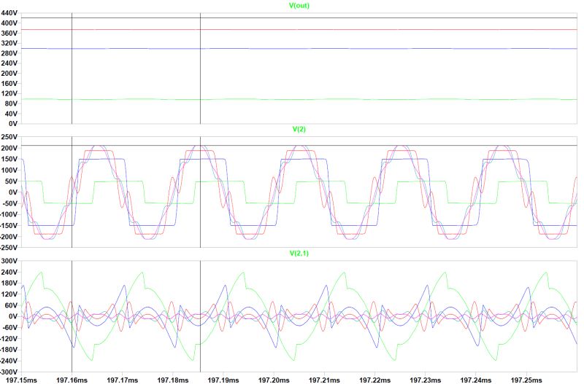Click the 197.24ms time axis label
Screen dimensions: 584x384
[476, 380]
